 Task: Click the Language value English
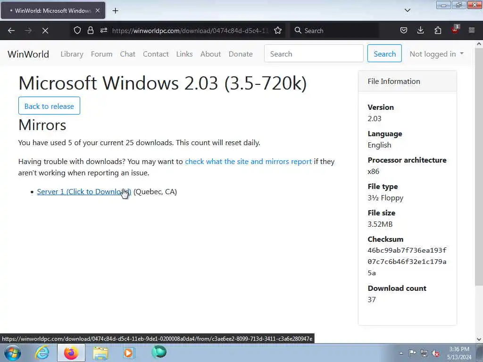[x=380, y=145]
